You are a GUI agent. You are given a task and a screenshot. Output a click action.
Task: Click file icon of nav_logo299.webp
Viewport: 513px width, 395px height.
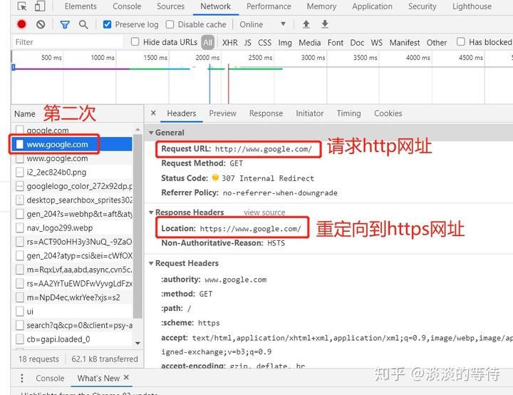pyautogui.click(x=20, y=227)
